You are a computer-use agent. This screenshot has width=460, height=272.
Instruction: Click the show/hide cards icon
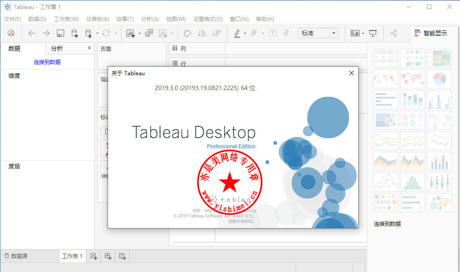(355, 33)
